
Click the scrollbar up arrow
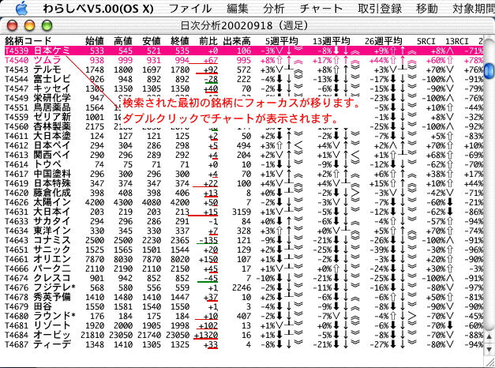(489, 336)
